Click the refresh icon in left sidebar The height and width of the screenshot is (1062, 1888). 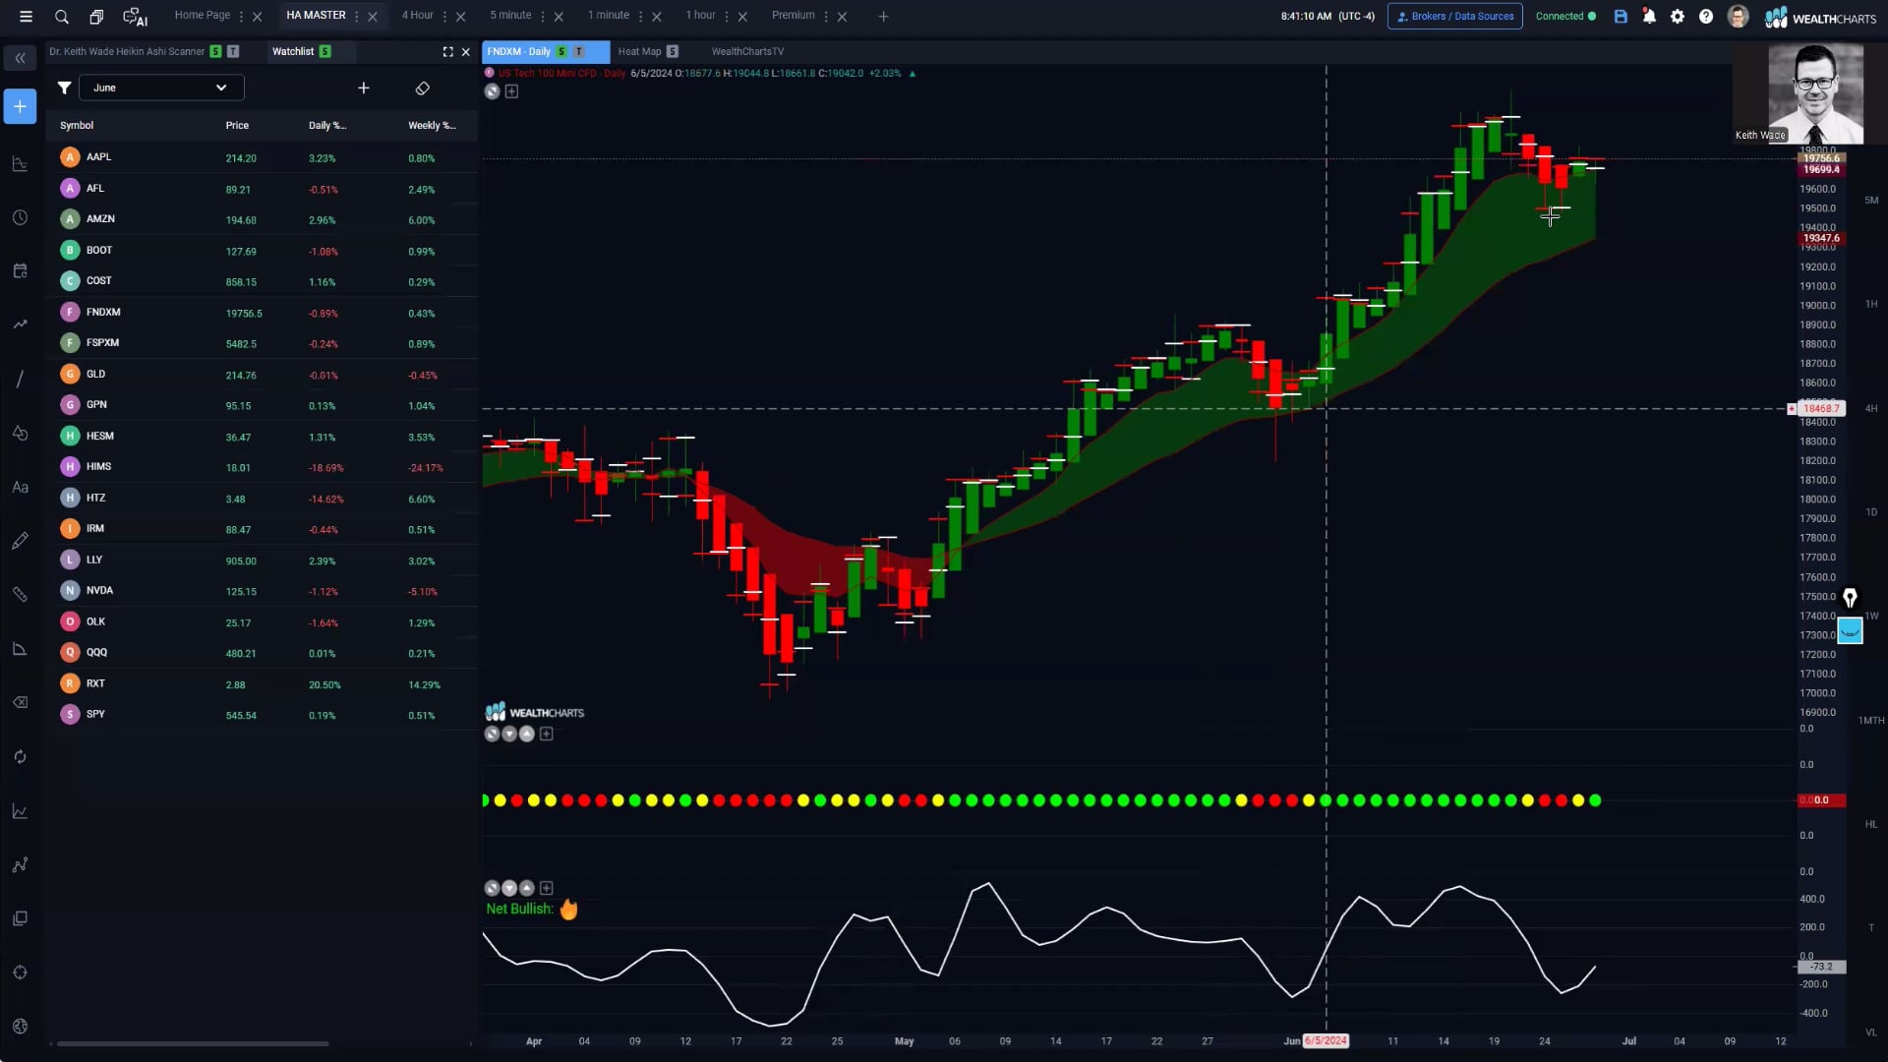click(20, 757)
